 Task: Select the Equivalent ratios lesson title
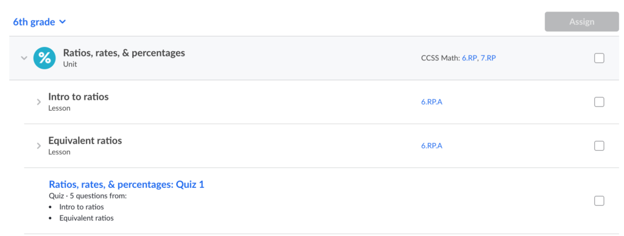pos(85,141)
